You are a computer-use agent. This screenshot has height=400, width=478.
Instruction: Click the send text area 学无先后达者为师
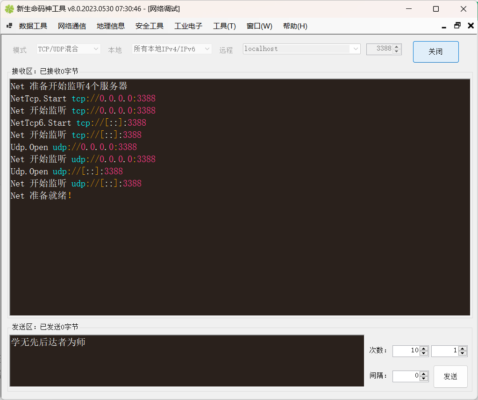point(187,361)
